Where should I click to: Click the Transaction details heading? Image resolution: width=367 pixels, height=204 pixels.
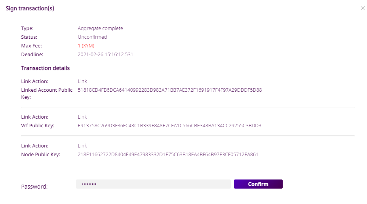pyautogui.click(x=45, y=68)
